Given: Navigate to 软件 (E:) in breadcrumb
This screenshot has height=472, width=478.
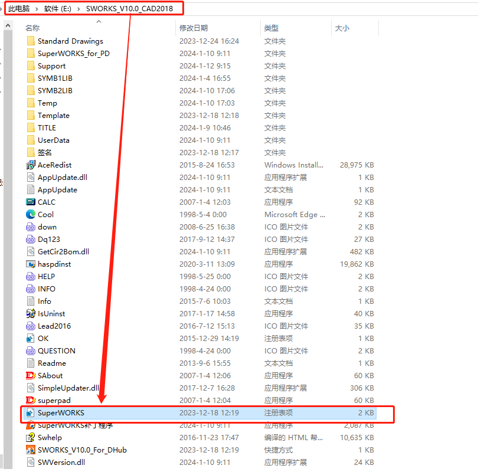Looking at the screenshot, I should (58, 8).
